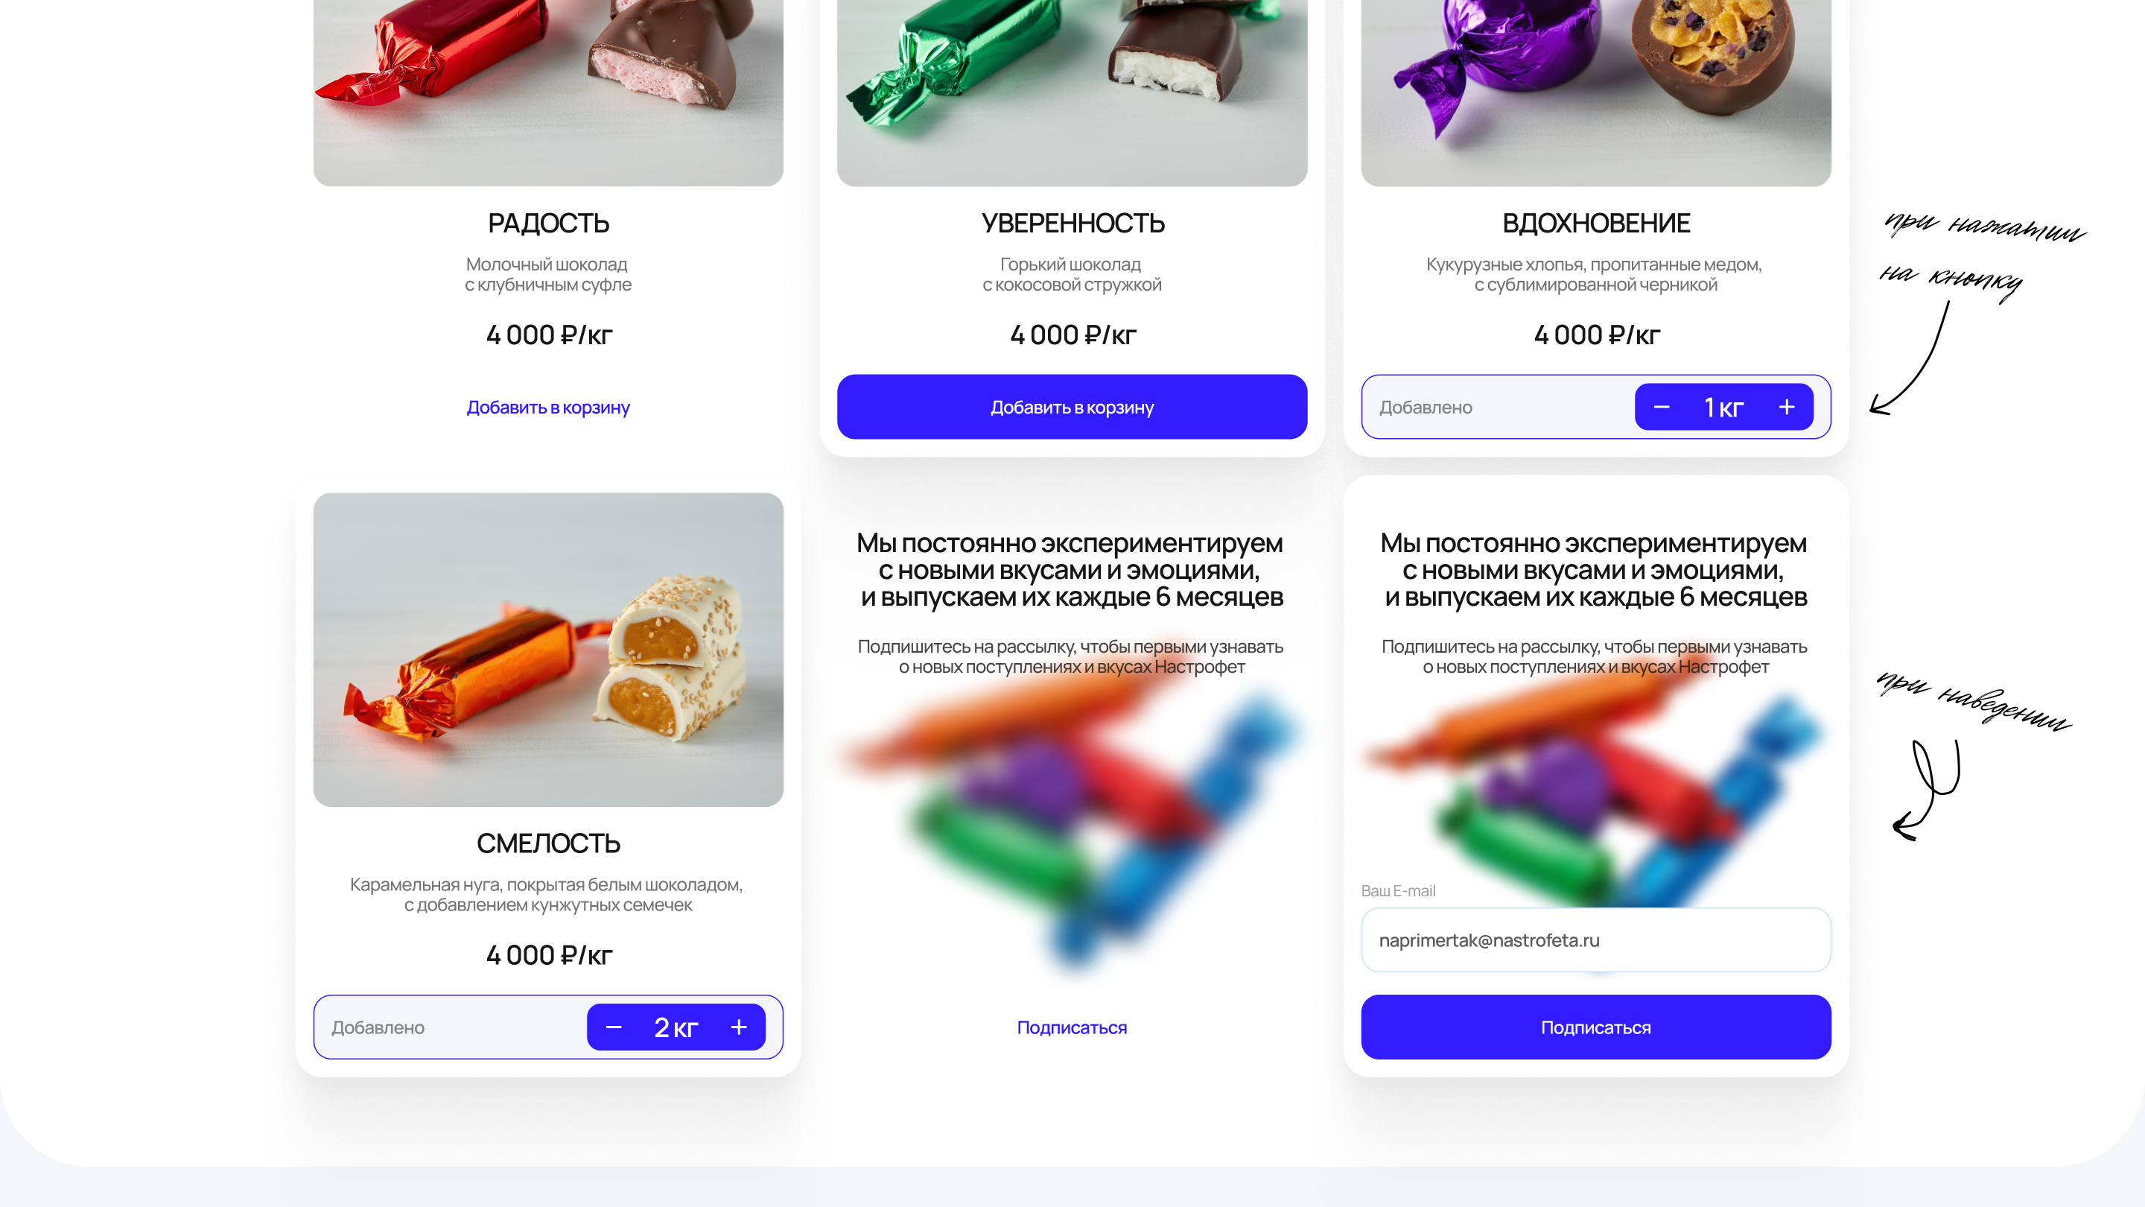The image size is (2145, 1207).
Task: Click the blue Добавить в корзину button
Action: (1072, 408)
